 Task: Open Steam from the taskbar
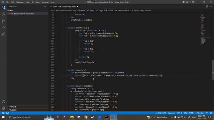click(93, 117)
